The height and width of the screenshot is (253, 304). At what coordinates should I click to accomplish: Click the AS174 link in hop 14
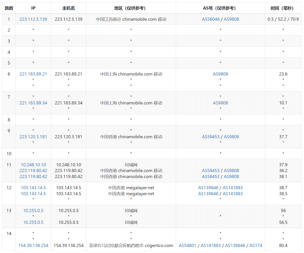[256, 246]
